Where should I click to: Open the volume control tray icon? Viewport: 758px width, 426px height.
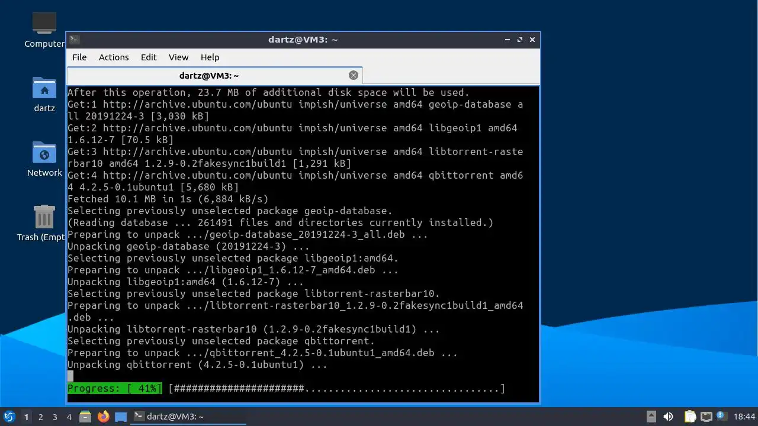[x=668, y=417]
